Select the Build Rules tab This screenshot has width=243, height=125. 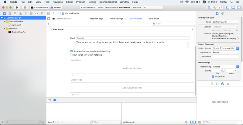click(154, 19)
